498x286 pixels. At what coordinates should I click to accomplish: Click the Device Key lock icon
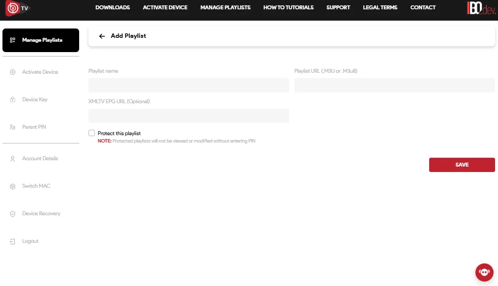(12, 100)
